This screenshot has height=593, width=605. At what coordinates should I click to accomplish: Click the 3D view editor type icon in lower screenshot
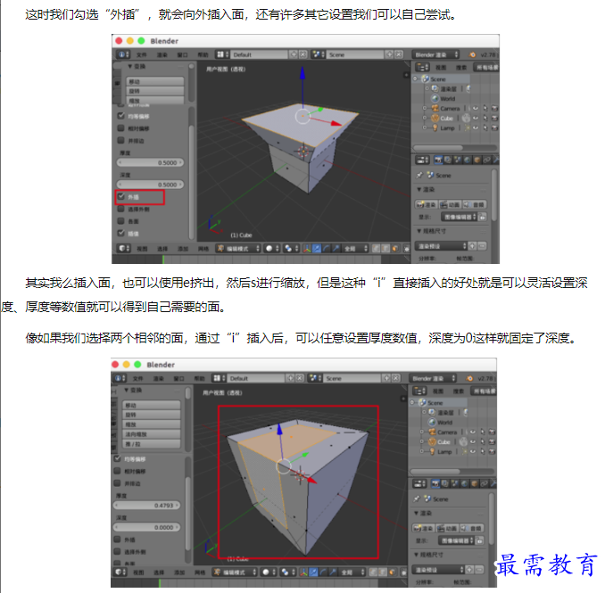tap(120, 572)
